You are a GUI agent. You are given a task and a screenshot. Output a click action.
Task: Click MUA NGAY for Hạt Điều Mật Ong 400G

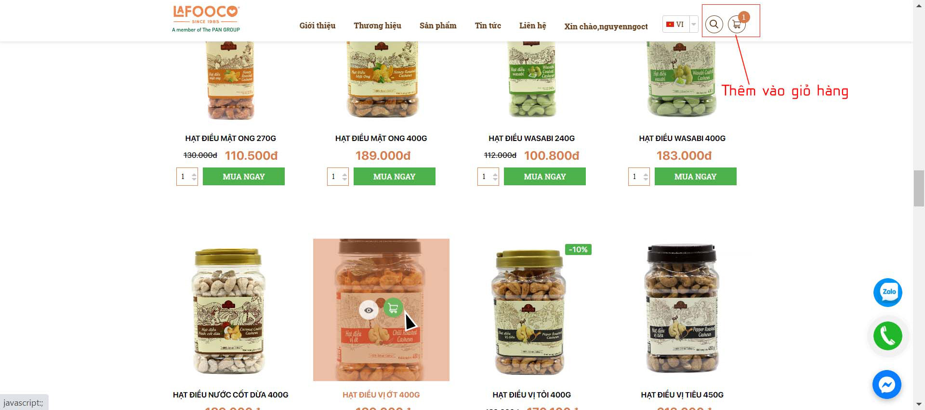pyautogui.click(x=395, y=177)
